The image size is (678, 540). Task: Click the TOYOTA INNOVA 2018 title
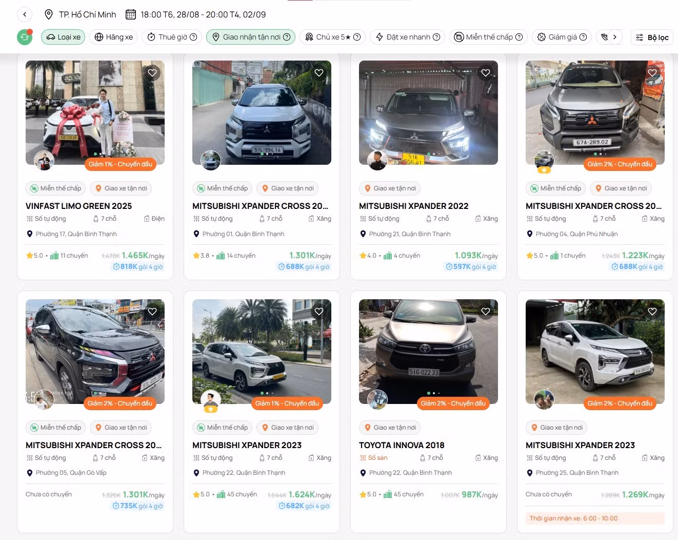[402, 445]
